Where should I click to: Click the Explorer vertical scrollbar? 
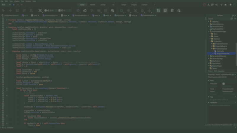point(236,54)
